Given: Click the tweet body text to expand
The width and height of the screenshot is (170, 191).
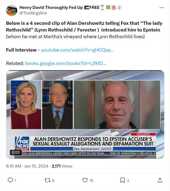Looking at the screenshot, I should click(84, 30).
